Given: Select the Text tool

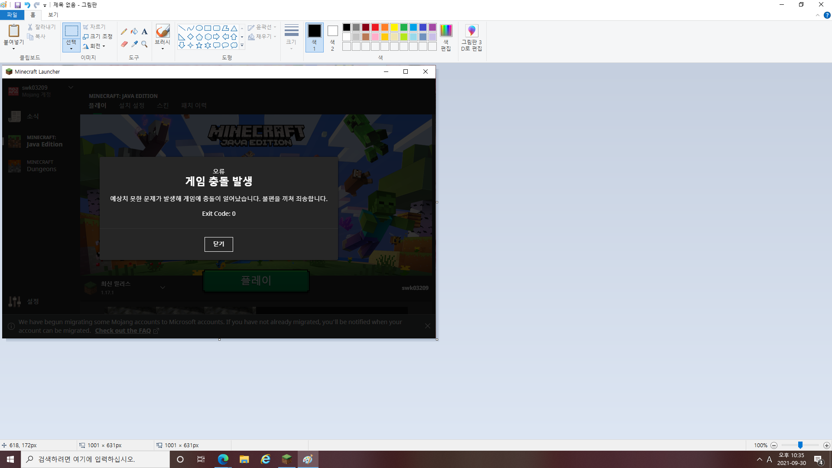Looking at the screenshot, I should click(x=145, y=31).
